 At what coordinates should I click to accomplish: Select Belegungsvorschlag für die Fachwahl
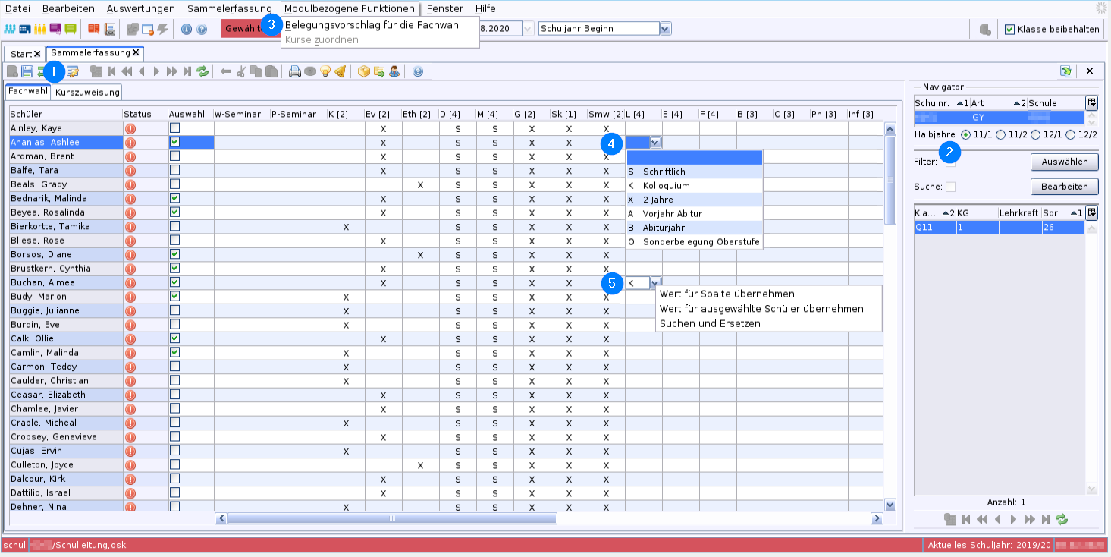pyautogui.click(x=372, y=25)
